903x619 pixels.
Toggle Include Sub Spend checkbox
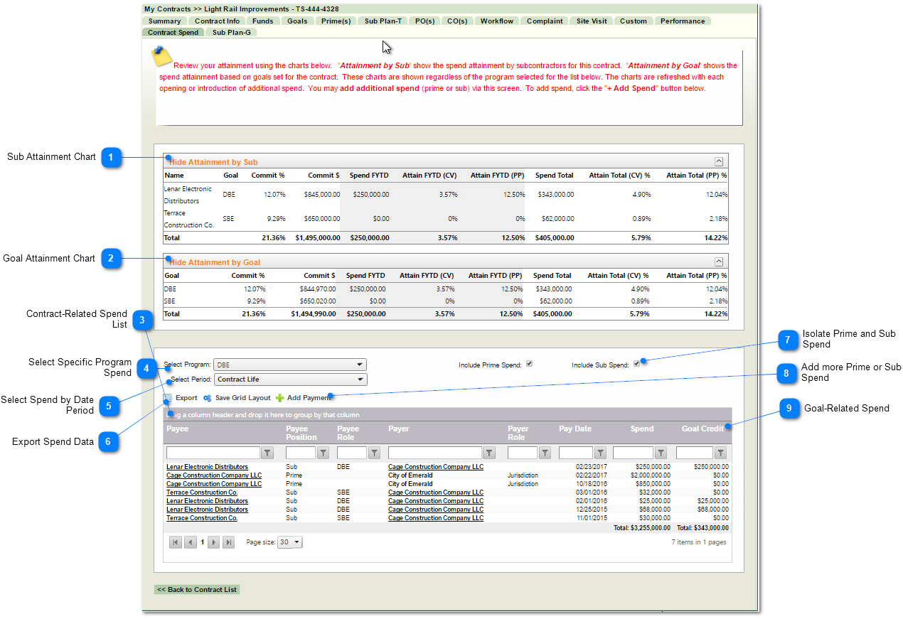[636, 365]
